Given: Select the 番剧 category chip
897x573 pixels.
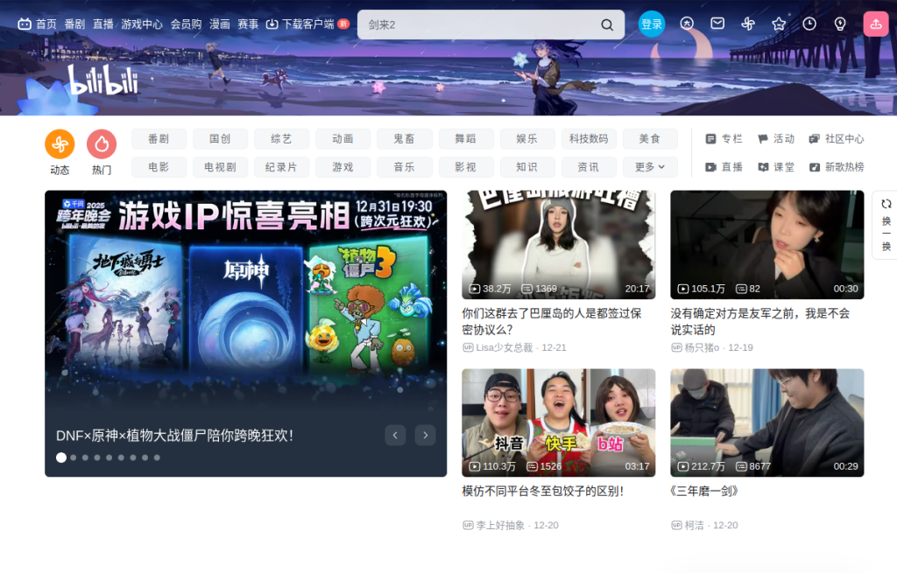Looking at the screenshot, I should [x=159, y=139].
